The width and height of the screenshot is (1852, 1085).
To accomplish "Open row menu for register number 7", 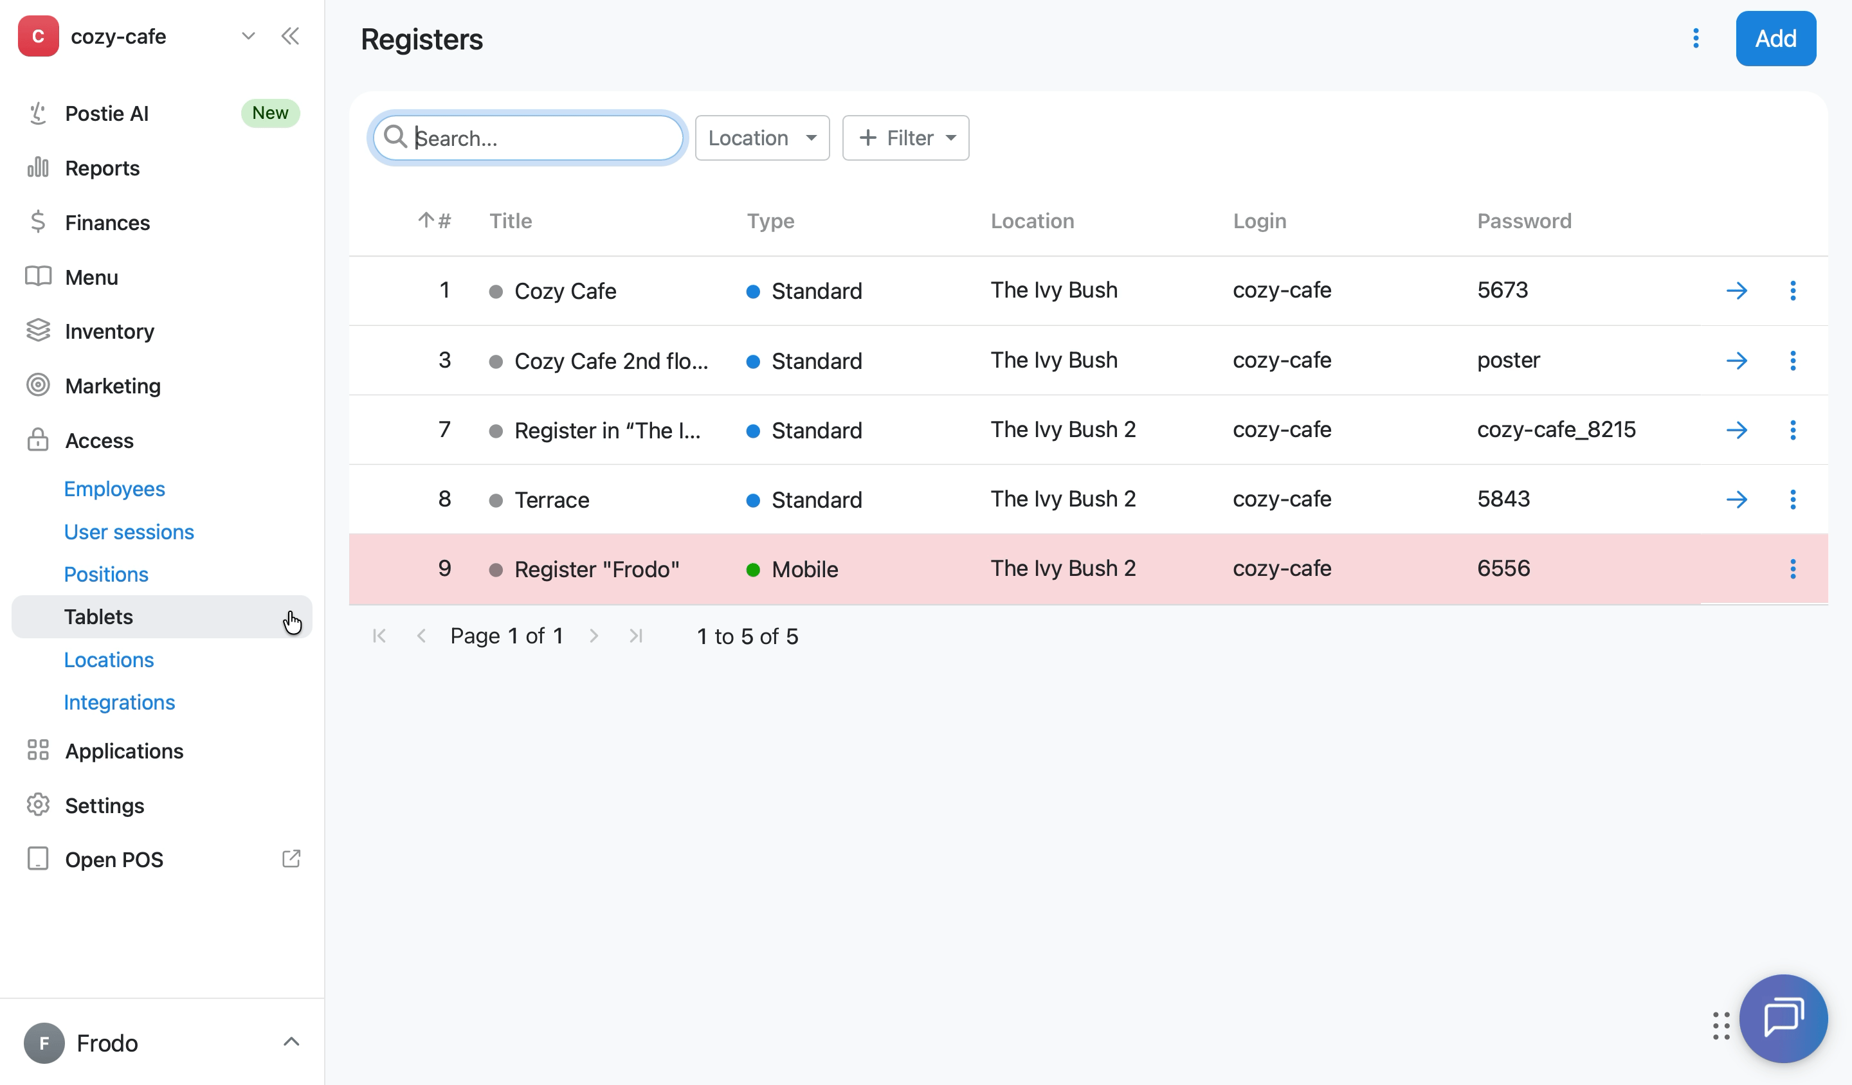I will 1792,430.
